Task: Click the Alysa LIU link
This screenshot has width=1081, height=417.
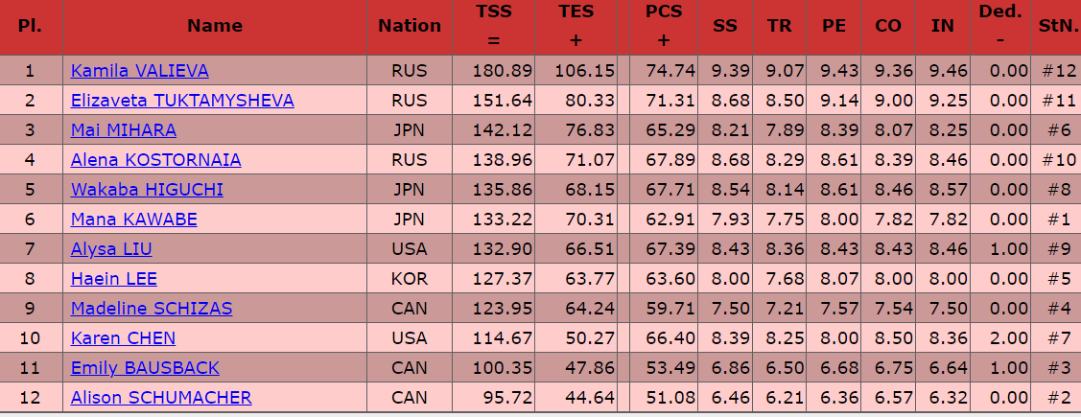Action: click(x=111, y=248)
